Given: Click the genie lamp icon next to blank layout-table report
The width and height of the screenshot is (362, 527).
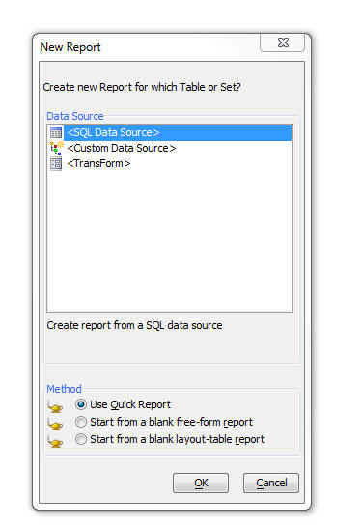Looking at the screenshot, I should coord(55,441).
